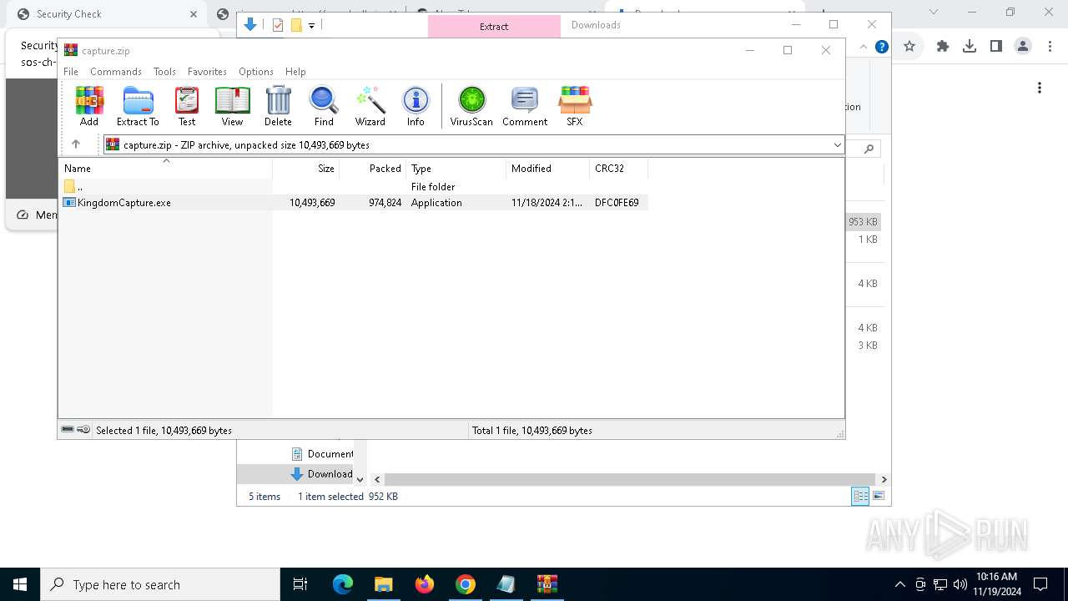The height and width of the screenshot is (601, 1068).
Task: Open the Explorer quick access toolbar dropdown
Action: (311, 26)
